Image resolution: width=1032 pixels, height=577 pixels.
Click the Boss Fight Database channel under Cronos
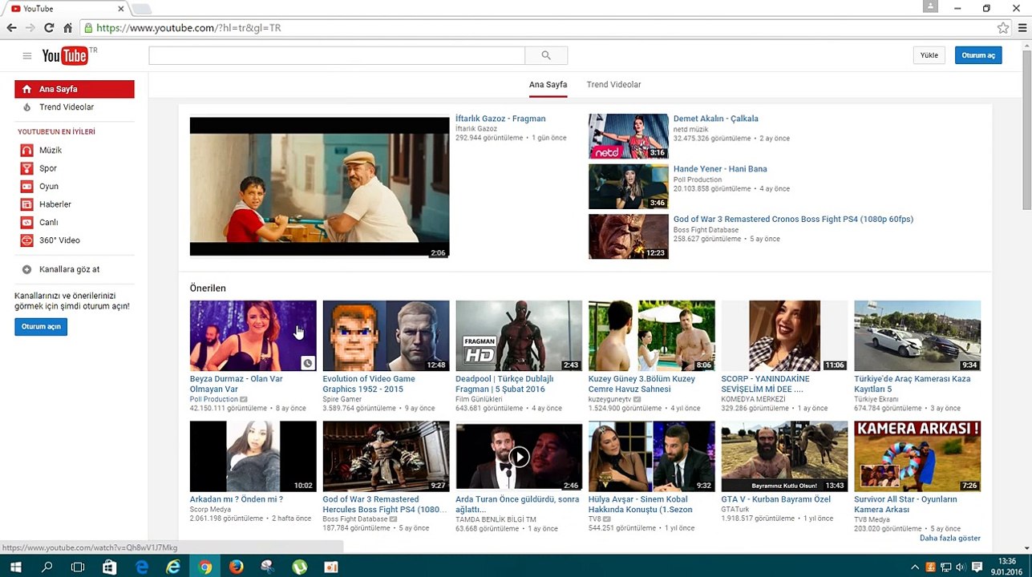click(706, 230)
